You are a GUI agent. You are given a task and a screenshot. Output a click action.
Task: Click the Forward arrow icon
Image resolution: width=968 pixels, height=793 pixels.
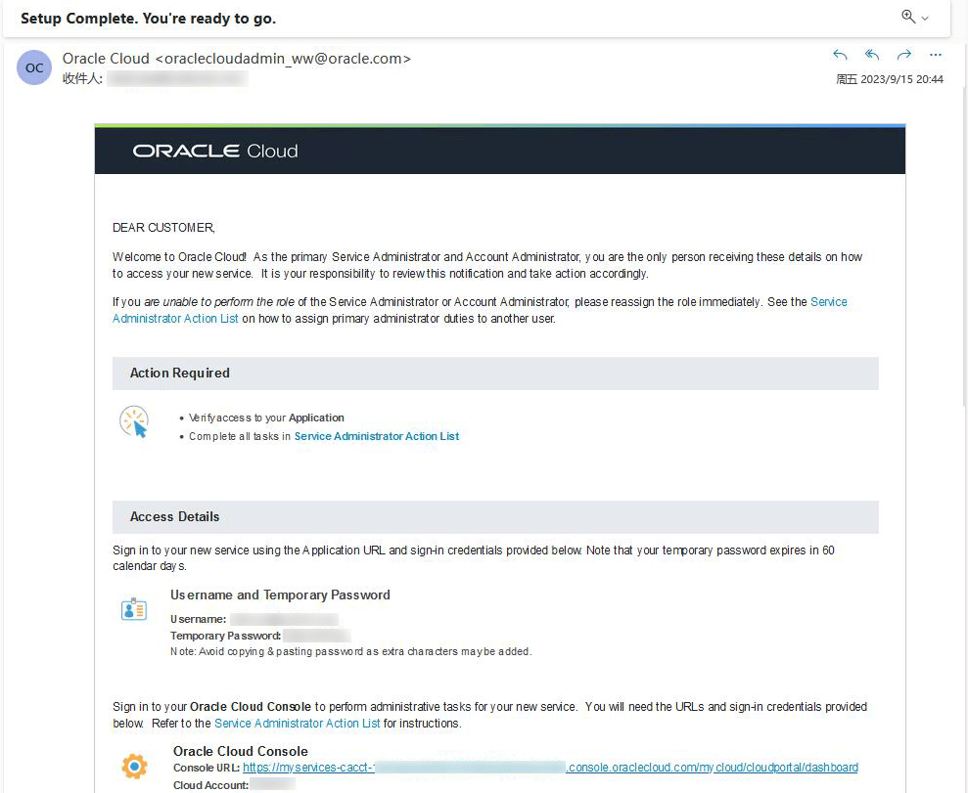[903, 55]
